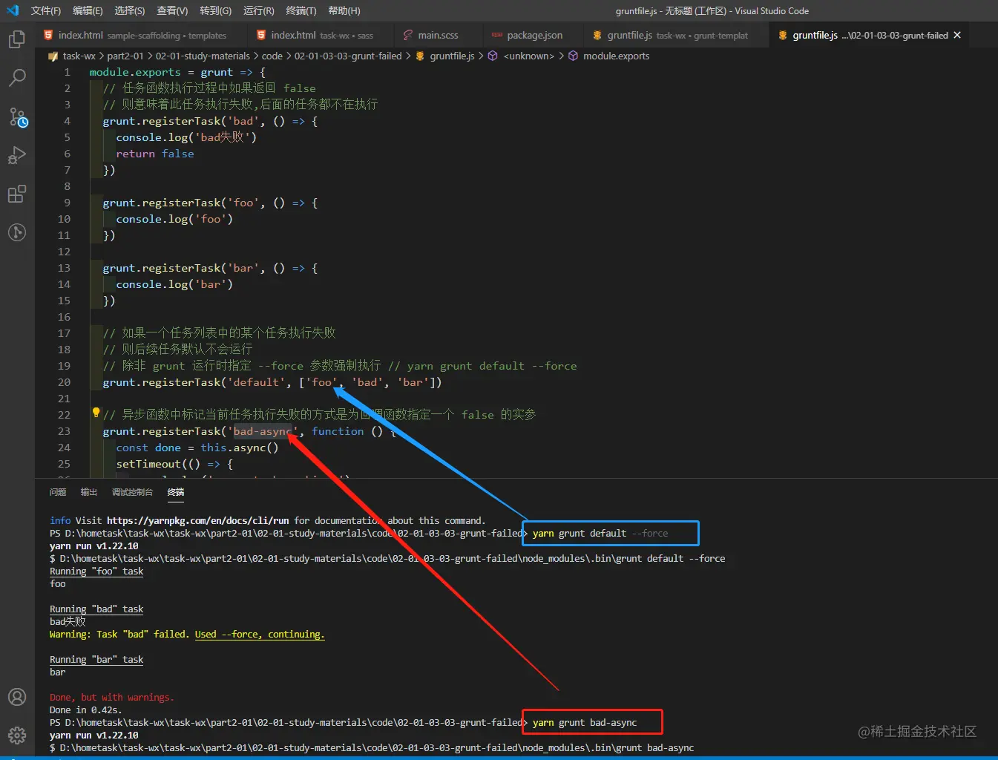Open the 运行(R) menu
Screen dimensions: 998x760
pyautogui.click(x=259, y=10)
